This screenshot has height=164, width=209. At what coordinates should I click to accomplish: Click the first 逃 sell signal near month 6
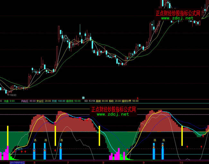coord(34,140)
